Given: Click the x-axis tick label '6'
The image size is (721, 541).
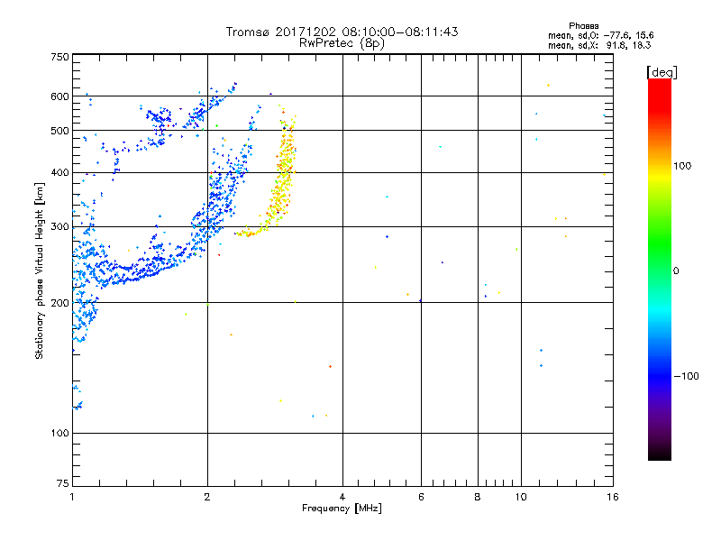Looking at the screenshot, I should coord(421,497).
